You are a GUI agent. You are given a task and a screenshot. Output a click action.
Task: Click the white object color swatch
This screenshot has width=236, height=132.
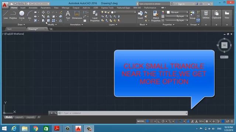(168, 12)
